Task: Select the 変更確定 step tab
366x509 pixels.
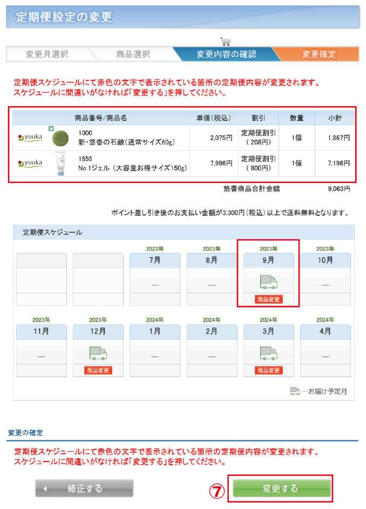Action: coord(319,54)
